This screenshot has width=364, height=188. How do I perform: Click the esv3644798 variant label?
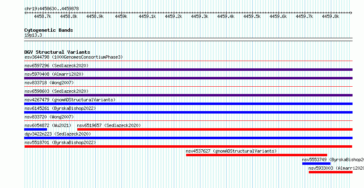[74, 57]
